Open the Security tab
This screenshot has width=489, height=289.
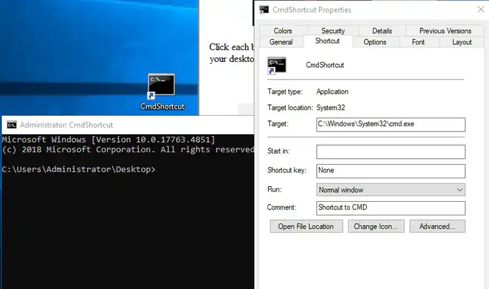tap(333, 31)
